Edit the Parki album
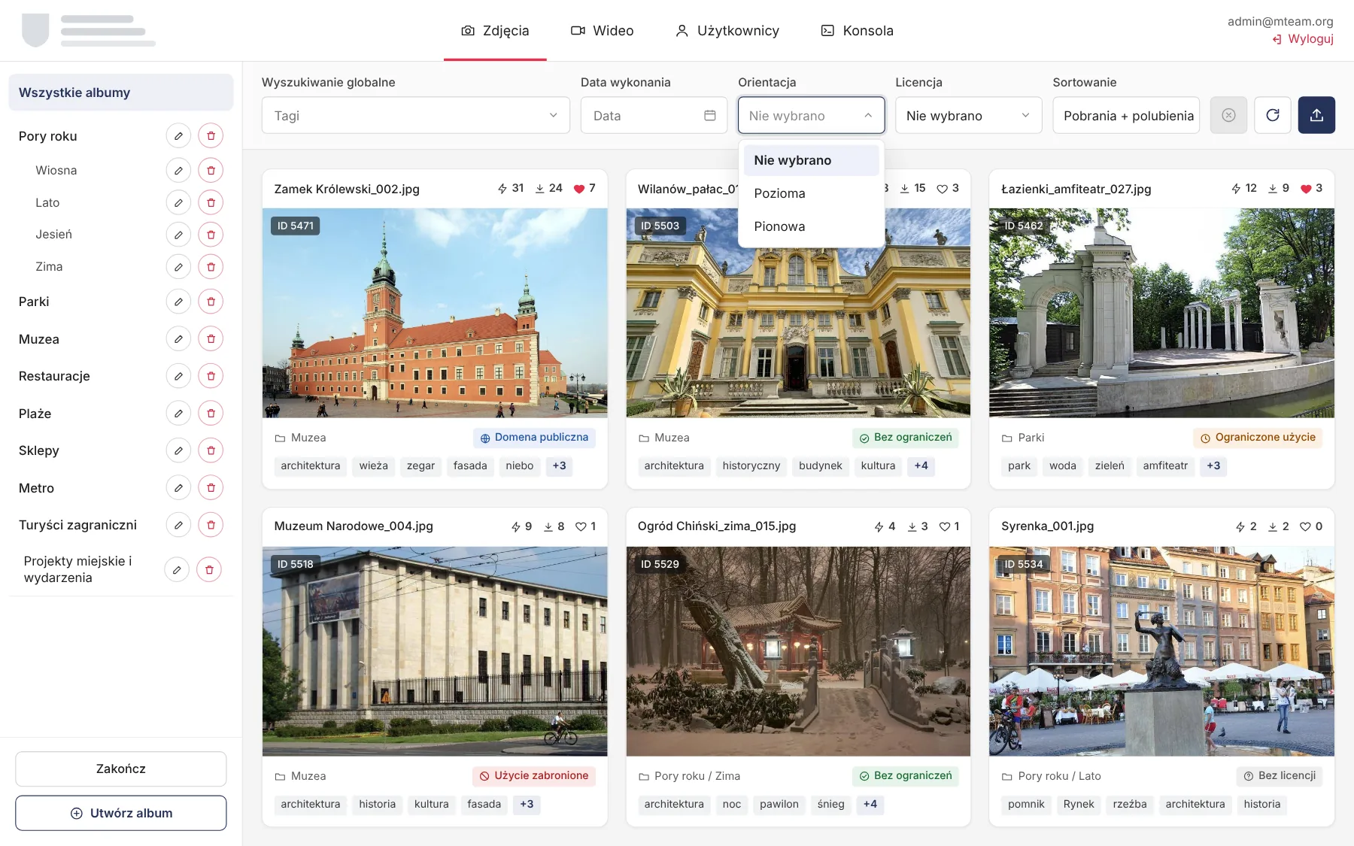Screen dimensions: 1354x846 pos(178,302)
